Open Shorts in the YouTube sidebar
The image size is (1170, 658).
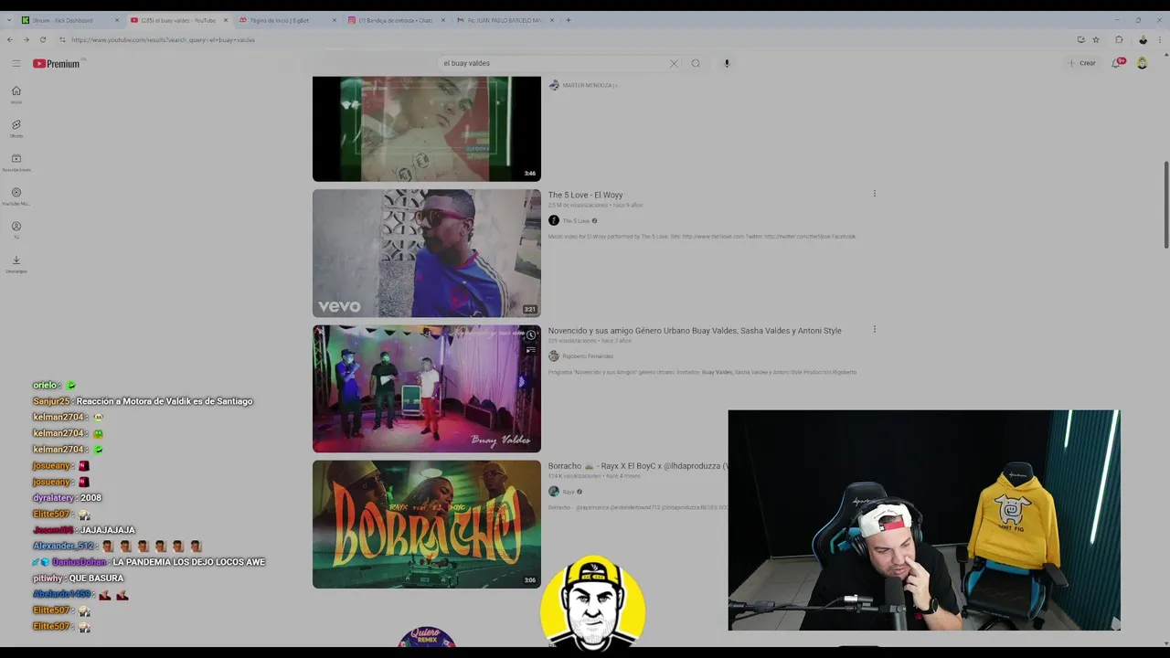16,128
